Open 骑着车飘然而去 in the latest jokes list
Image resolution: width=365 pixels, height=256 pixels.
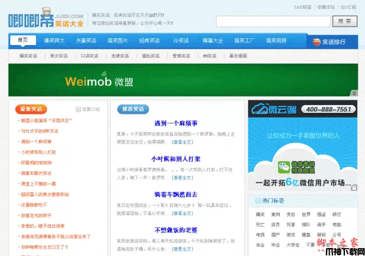(x=36, y=173)
